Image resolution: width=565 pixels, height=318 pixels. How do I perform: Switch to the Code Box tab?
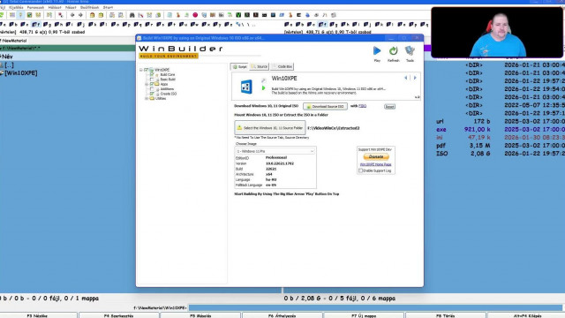282,67
